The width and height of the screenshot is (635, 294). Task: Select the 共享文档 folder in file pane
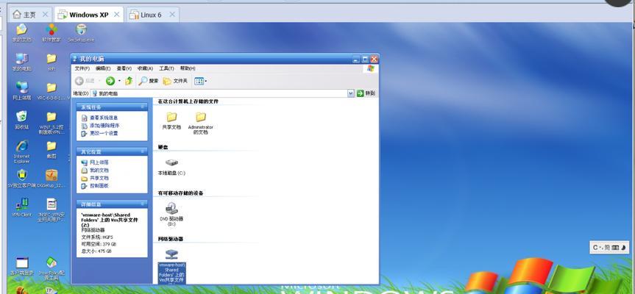[171, 121]
